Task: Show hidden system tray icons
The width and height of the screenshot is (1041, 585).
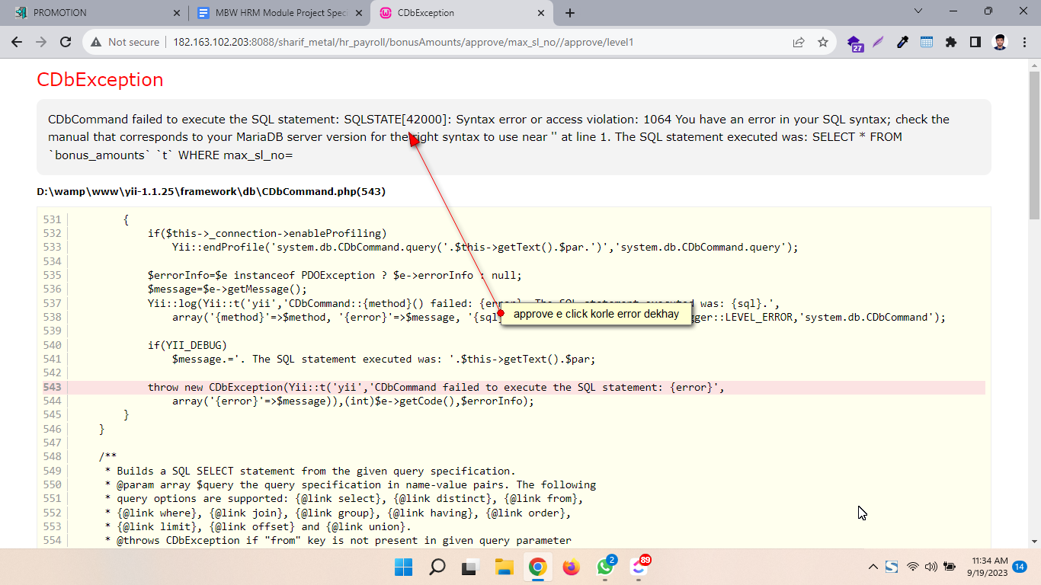Action: point(873,567)
